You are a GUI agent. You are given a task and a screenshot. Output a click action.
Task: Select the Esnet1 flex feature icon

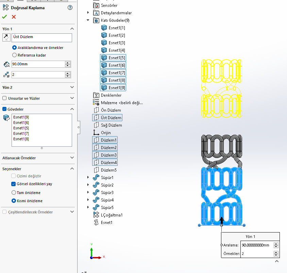pos(96,223)
